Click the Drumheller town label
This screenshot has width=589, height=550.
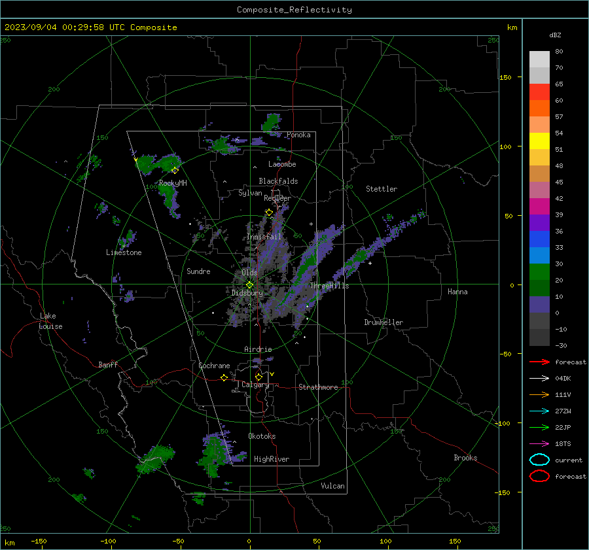(384, 322)
